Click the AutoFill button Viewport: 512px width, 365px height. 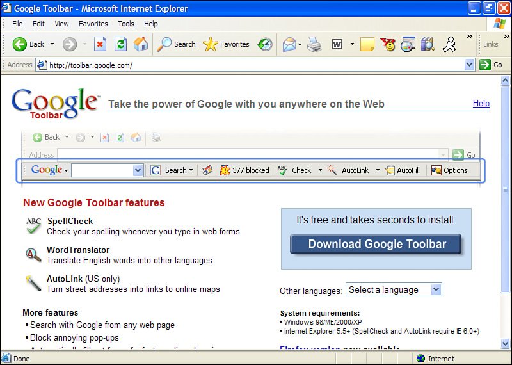click(403, 170)
